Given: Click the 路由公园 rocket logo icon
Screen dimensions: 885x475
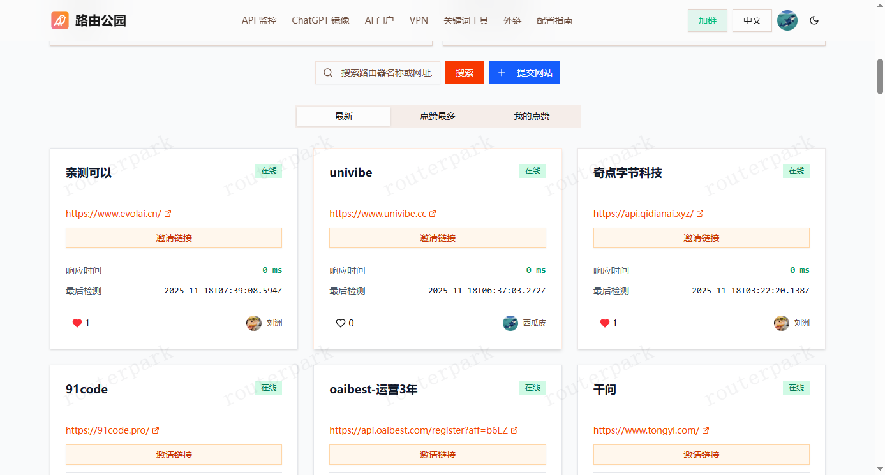Looking at the screenshot, I should [x=60, y=20].
